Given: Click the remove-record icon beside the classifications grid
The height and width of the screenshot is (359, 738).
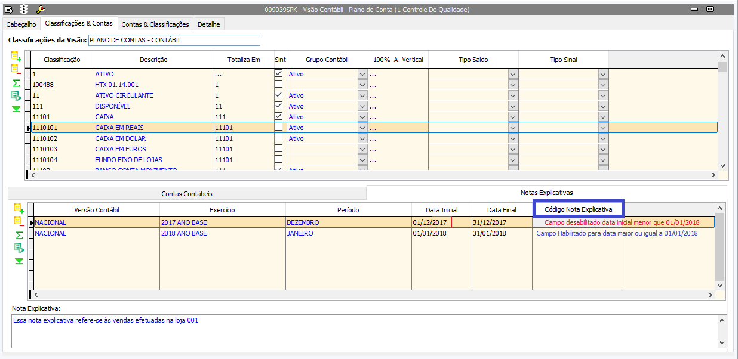Looking at the screenshot, I should coord(16,70).
